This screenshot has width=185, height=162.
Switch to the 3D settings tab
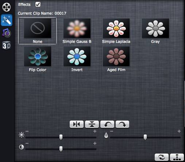(7, 45)
